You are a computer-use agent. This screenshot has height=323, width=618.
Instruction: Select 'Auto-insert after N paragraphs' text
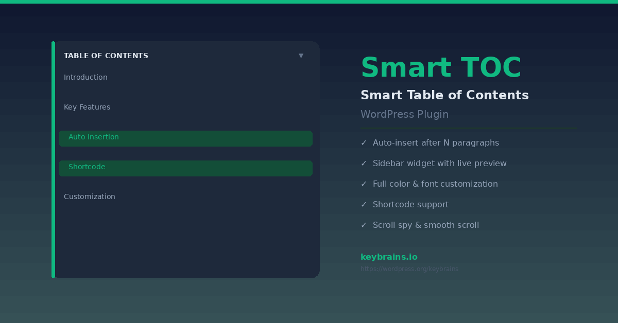(436, 143)
